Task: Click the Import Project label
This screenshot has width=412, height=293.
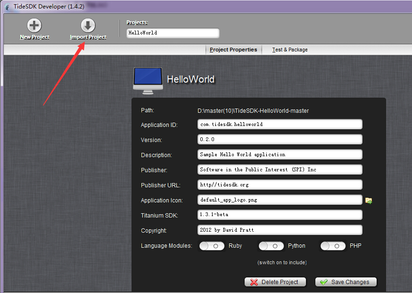Action: click(88, 37)
